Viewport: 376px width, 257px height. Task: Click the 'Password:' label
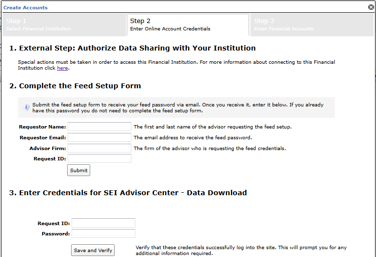[x=55, y=234]
